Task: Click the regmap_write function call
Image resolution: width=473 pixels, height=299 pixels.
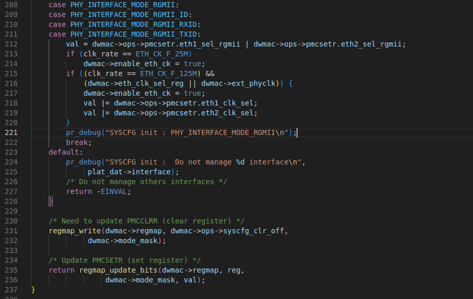Action: 75,231
